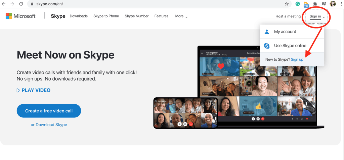344x160 pixels.
Task: Click the Skype icon in dropdown
Action: (267, 46)
